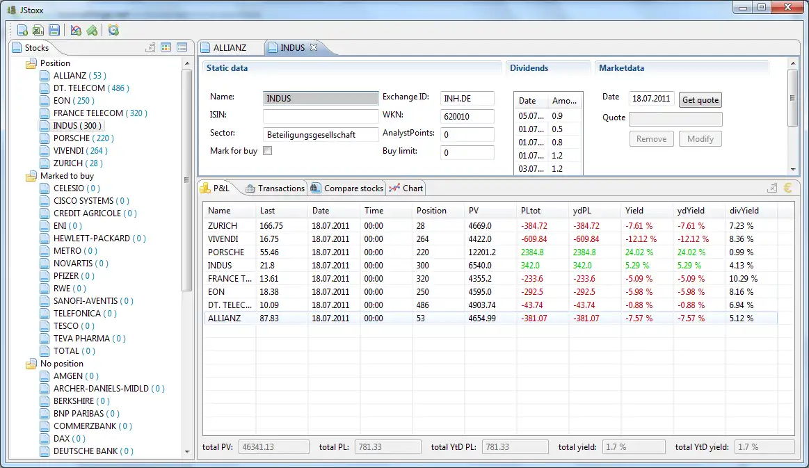Sort table by the Last column header
The width and height of the screenshot is (809, 468).
pos(282,211)
